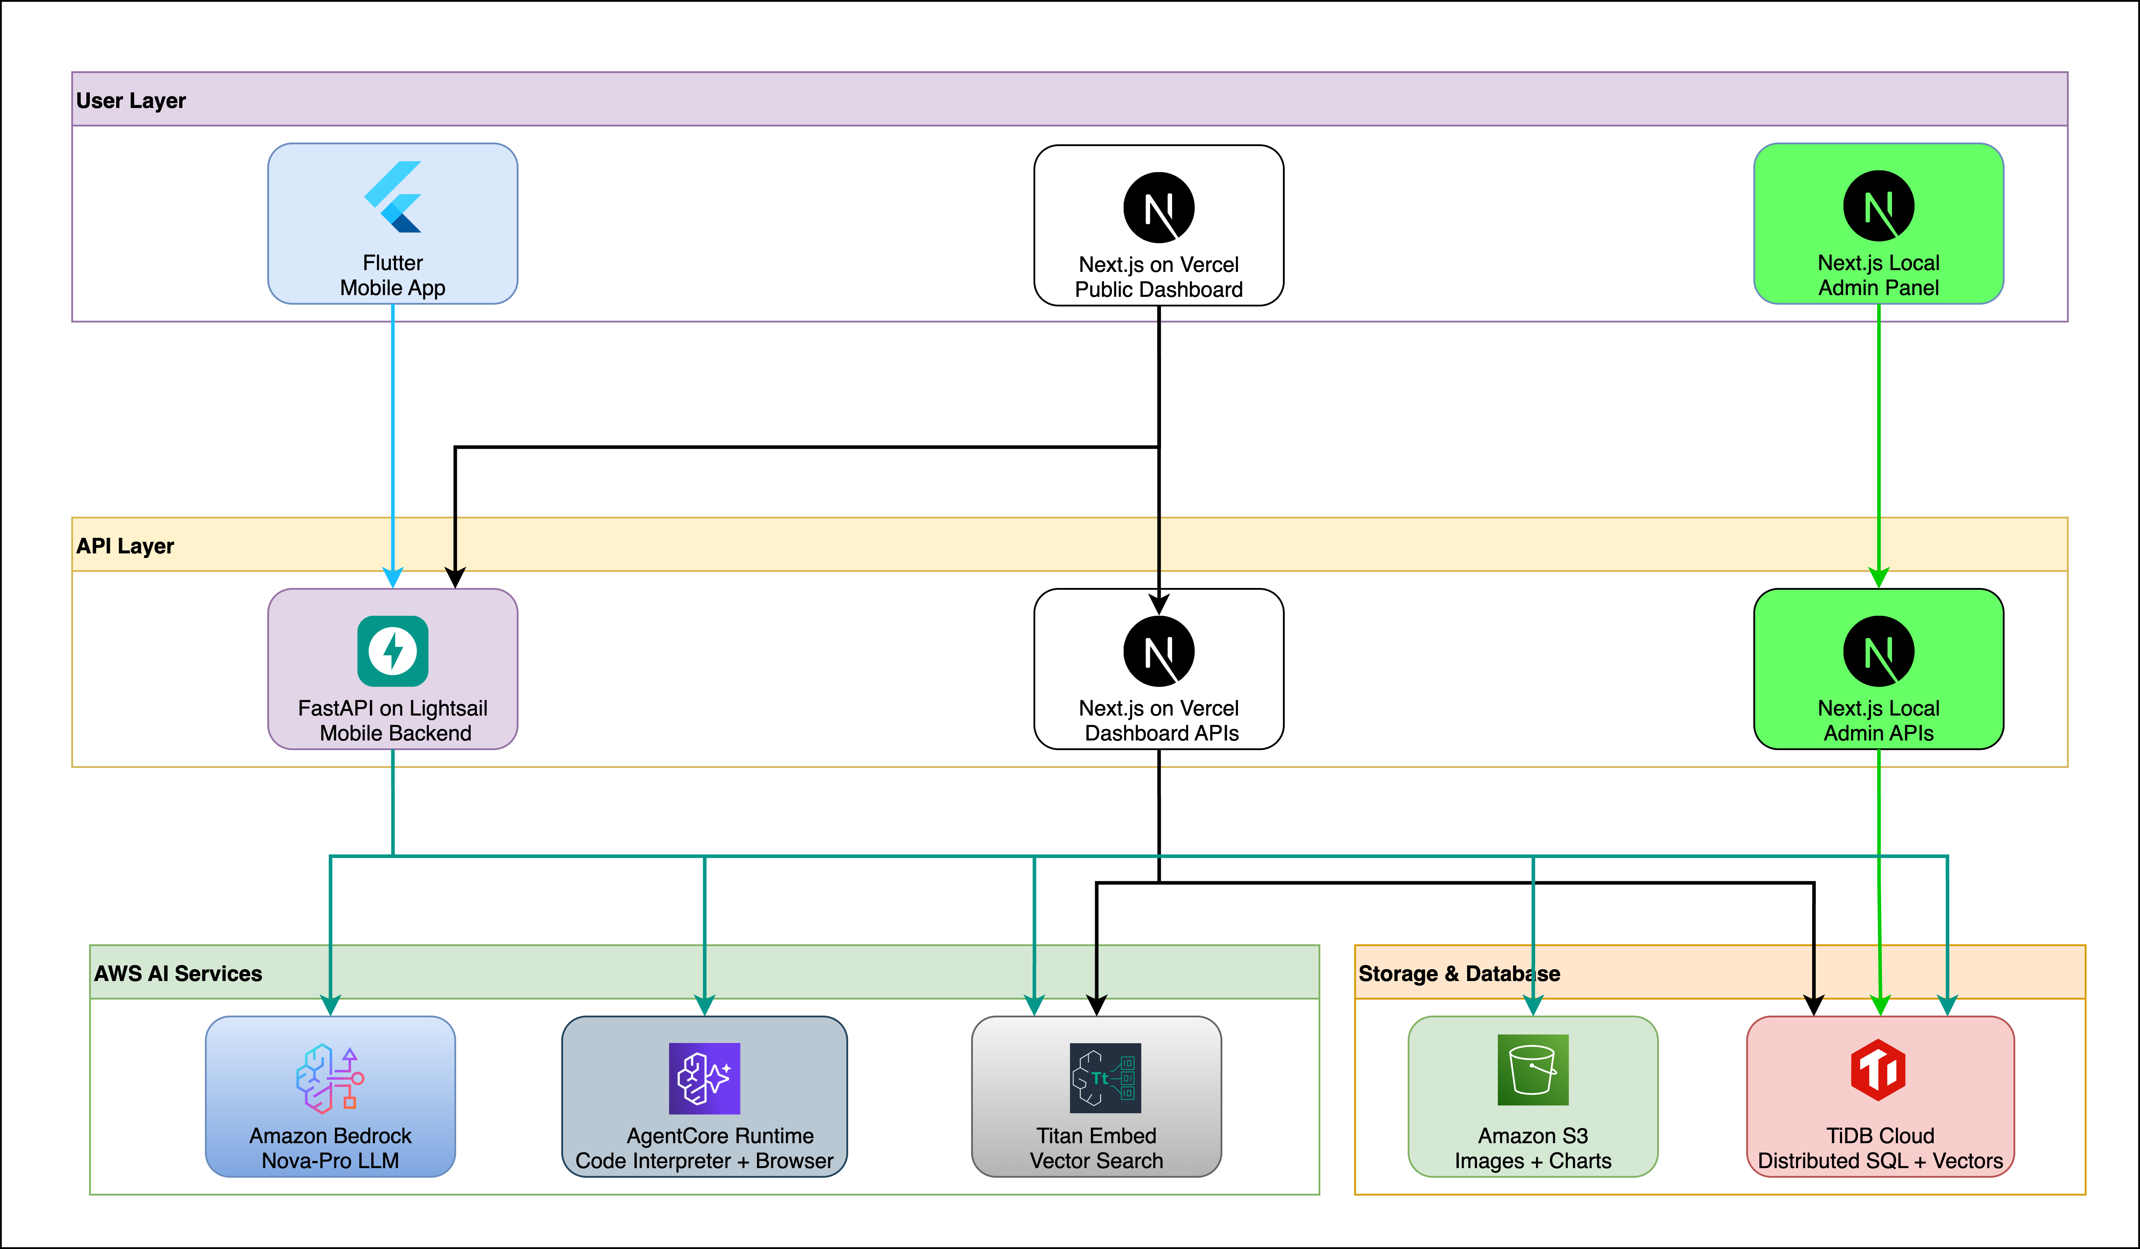Click the Flutter Mobile App text label
Viewport: 2140px width, 1249px height.
[392, 275]
